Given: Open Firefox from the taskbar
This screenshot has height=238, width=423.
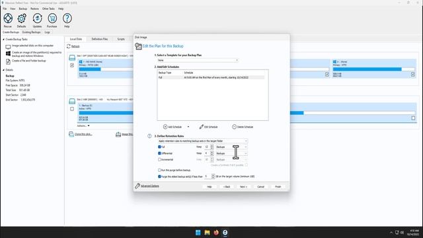Looking at the screenshot, I should pos(216,232).
